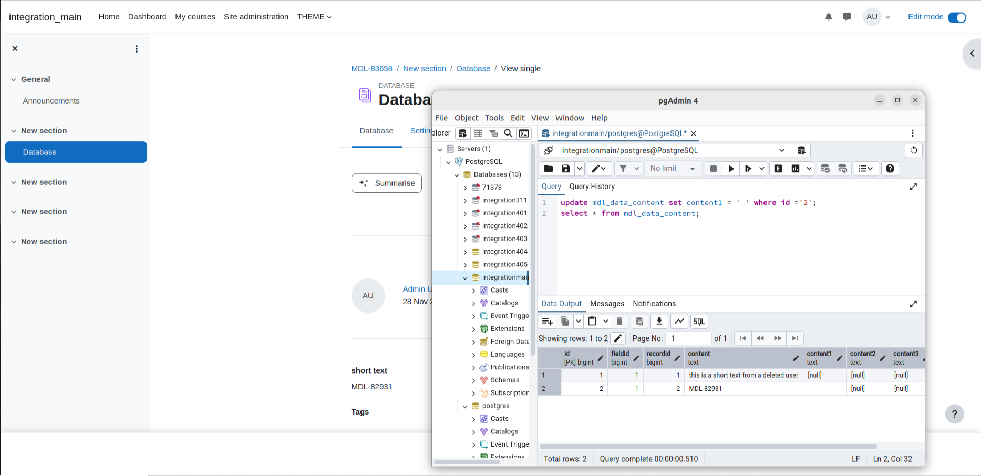Save data changes in the Data Output toolbar
Viewport: 981px width, 476px height.
tap(639, 322)
